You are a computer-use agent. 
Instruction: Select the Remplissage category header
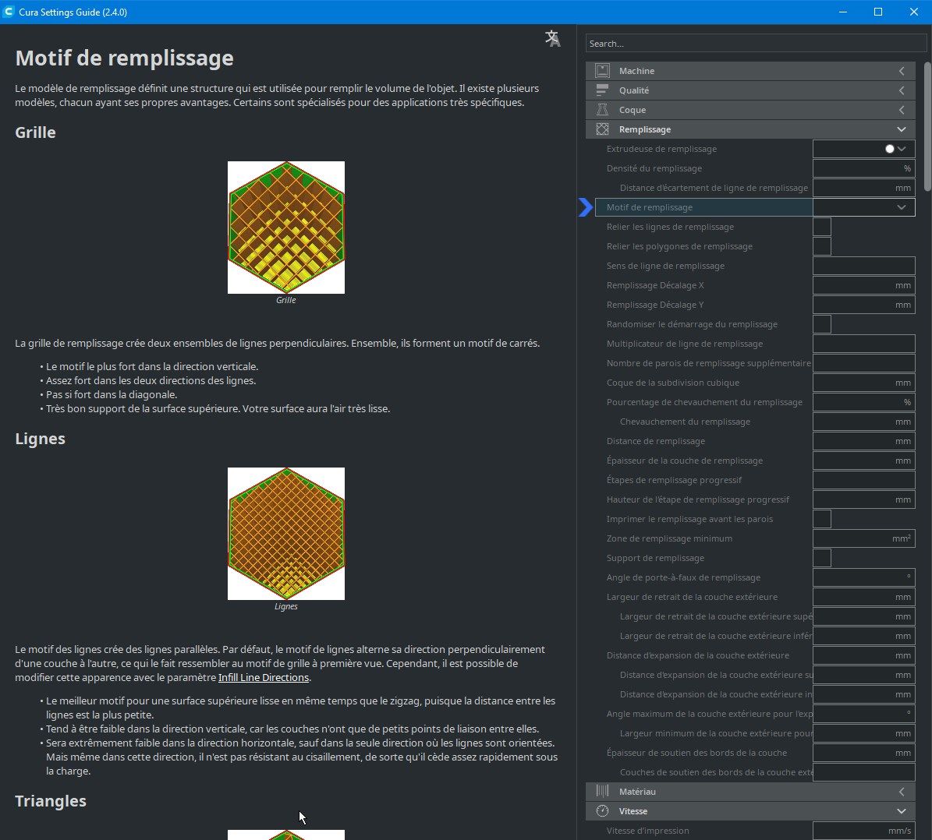pos(750,129)
